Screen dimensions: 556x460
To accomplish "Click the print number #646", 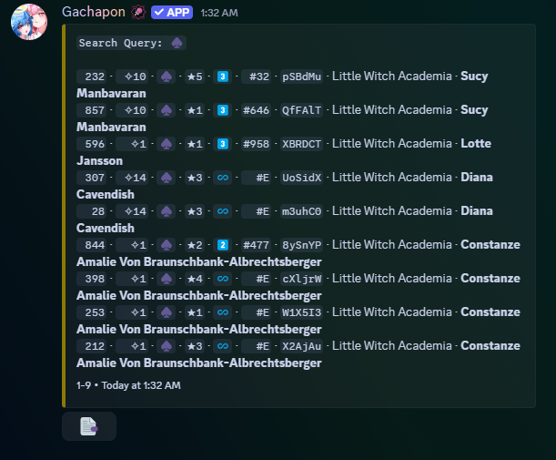I will coord(256,110).
